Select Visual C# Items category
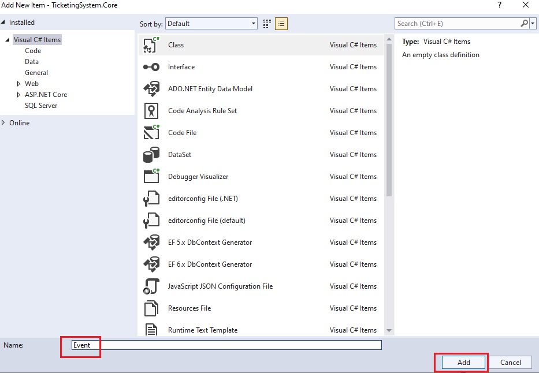539x373 pixels. click(x=37, y=40)
